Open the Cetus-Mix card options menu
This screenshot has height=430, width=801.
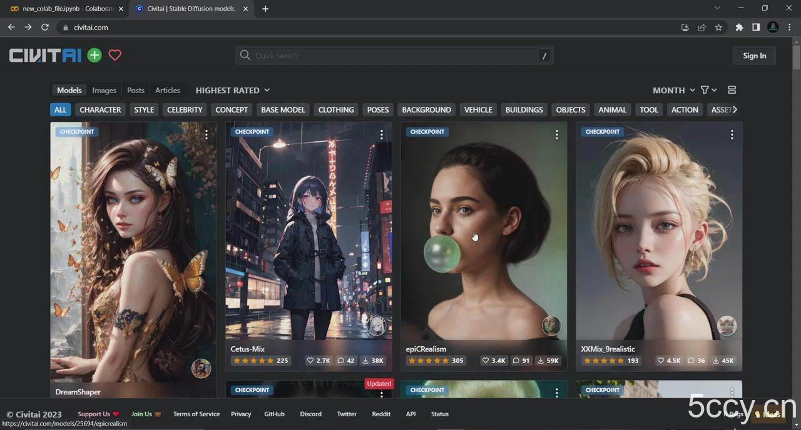click(x=381, y=134)
